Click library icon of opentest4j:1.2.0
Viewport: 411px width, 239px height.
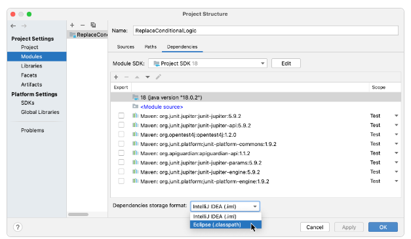pos(135,134)
